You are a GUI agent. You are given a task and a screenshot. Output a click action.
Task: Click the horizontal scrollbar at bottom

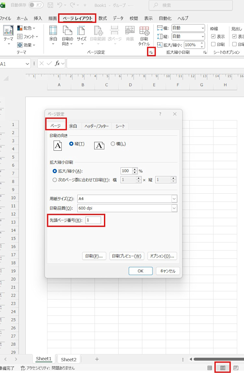pyautogui.click(x=219, y=359)
